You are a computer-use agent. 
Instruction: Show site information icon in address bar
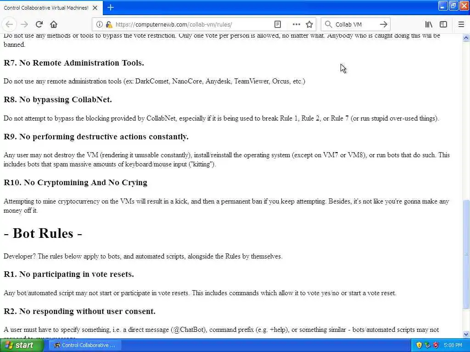click(99, 25)
